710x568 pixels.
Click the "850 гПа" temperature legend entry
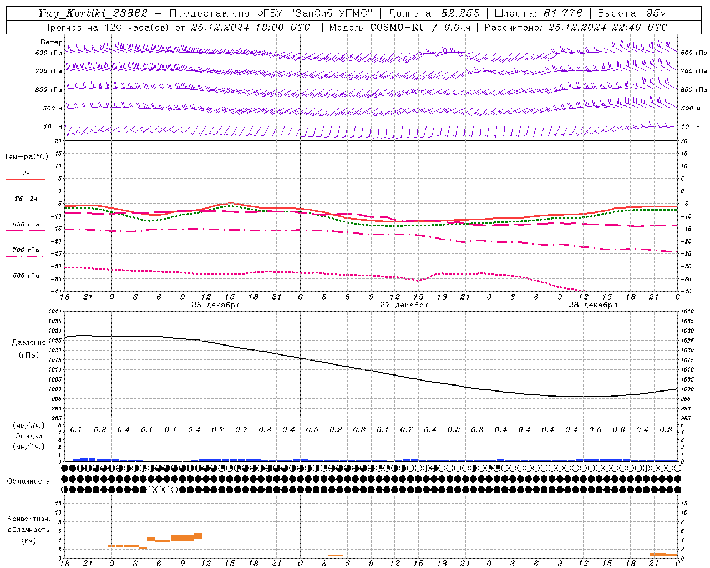click(x=26, y=225)
